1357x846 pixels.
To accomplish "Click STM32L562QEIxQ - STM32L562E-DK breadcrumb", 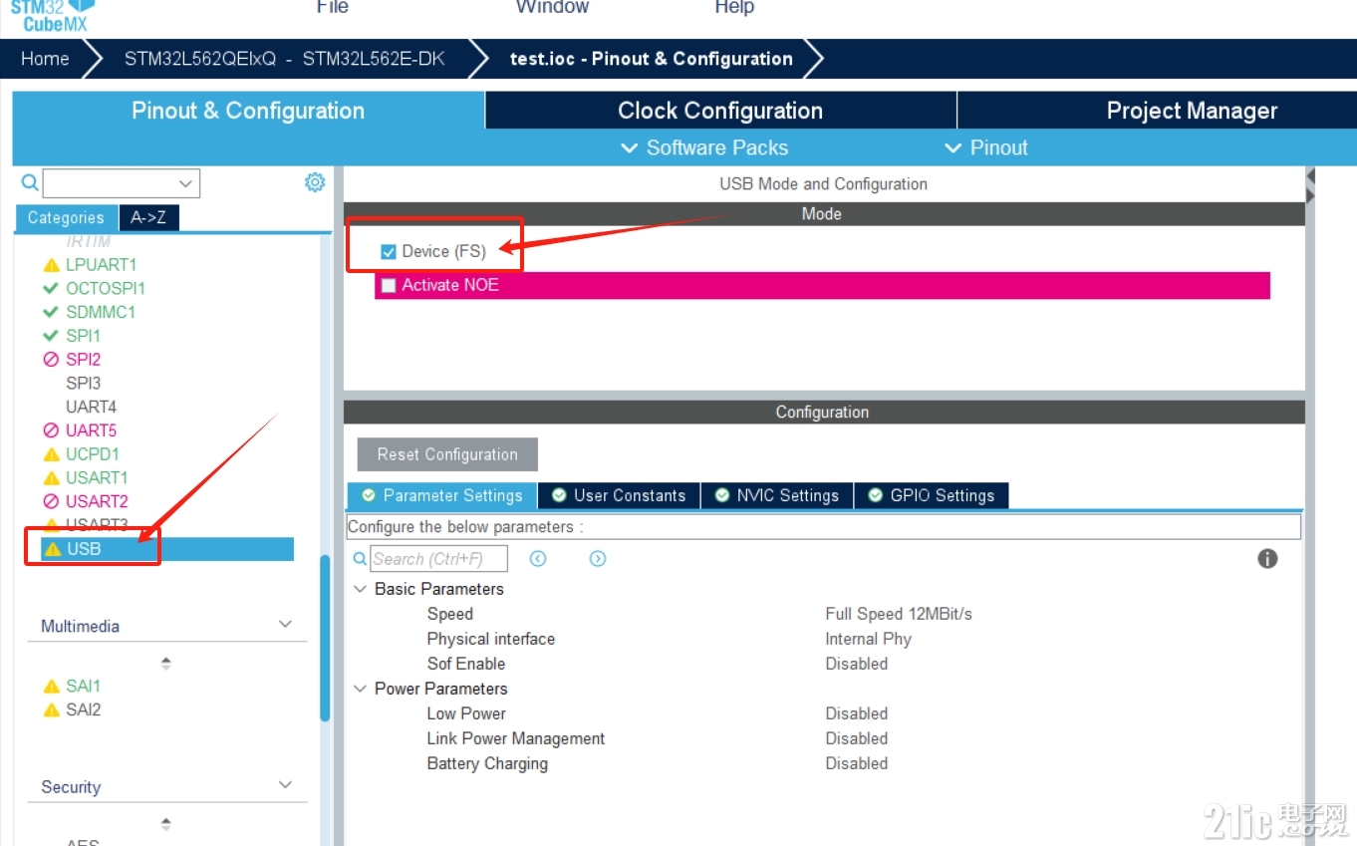I will click(x=284, y=59).
